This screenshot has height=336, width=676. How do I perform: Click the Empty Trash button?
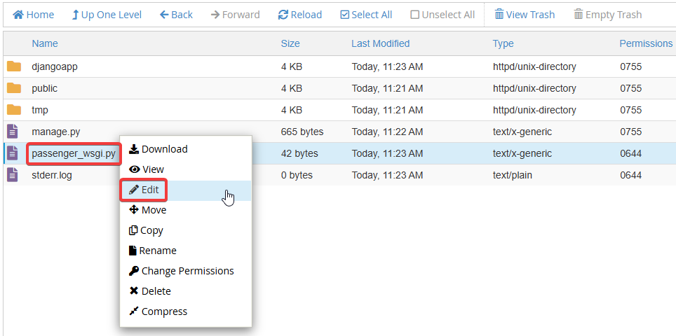coord(607,15)
